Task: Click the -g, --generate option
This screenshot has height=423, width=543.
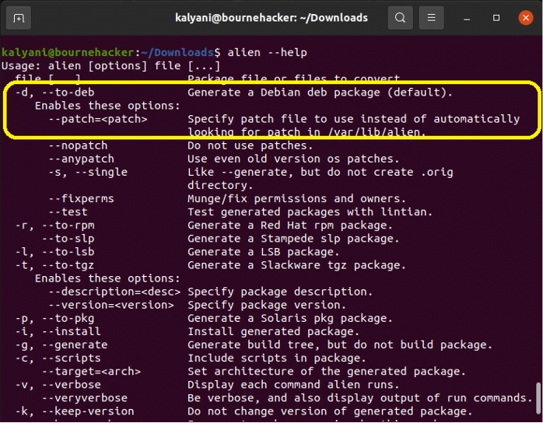Action: (x=61, y=344)
